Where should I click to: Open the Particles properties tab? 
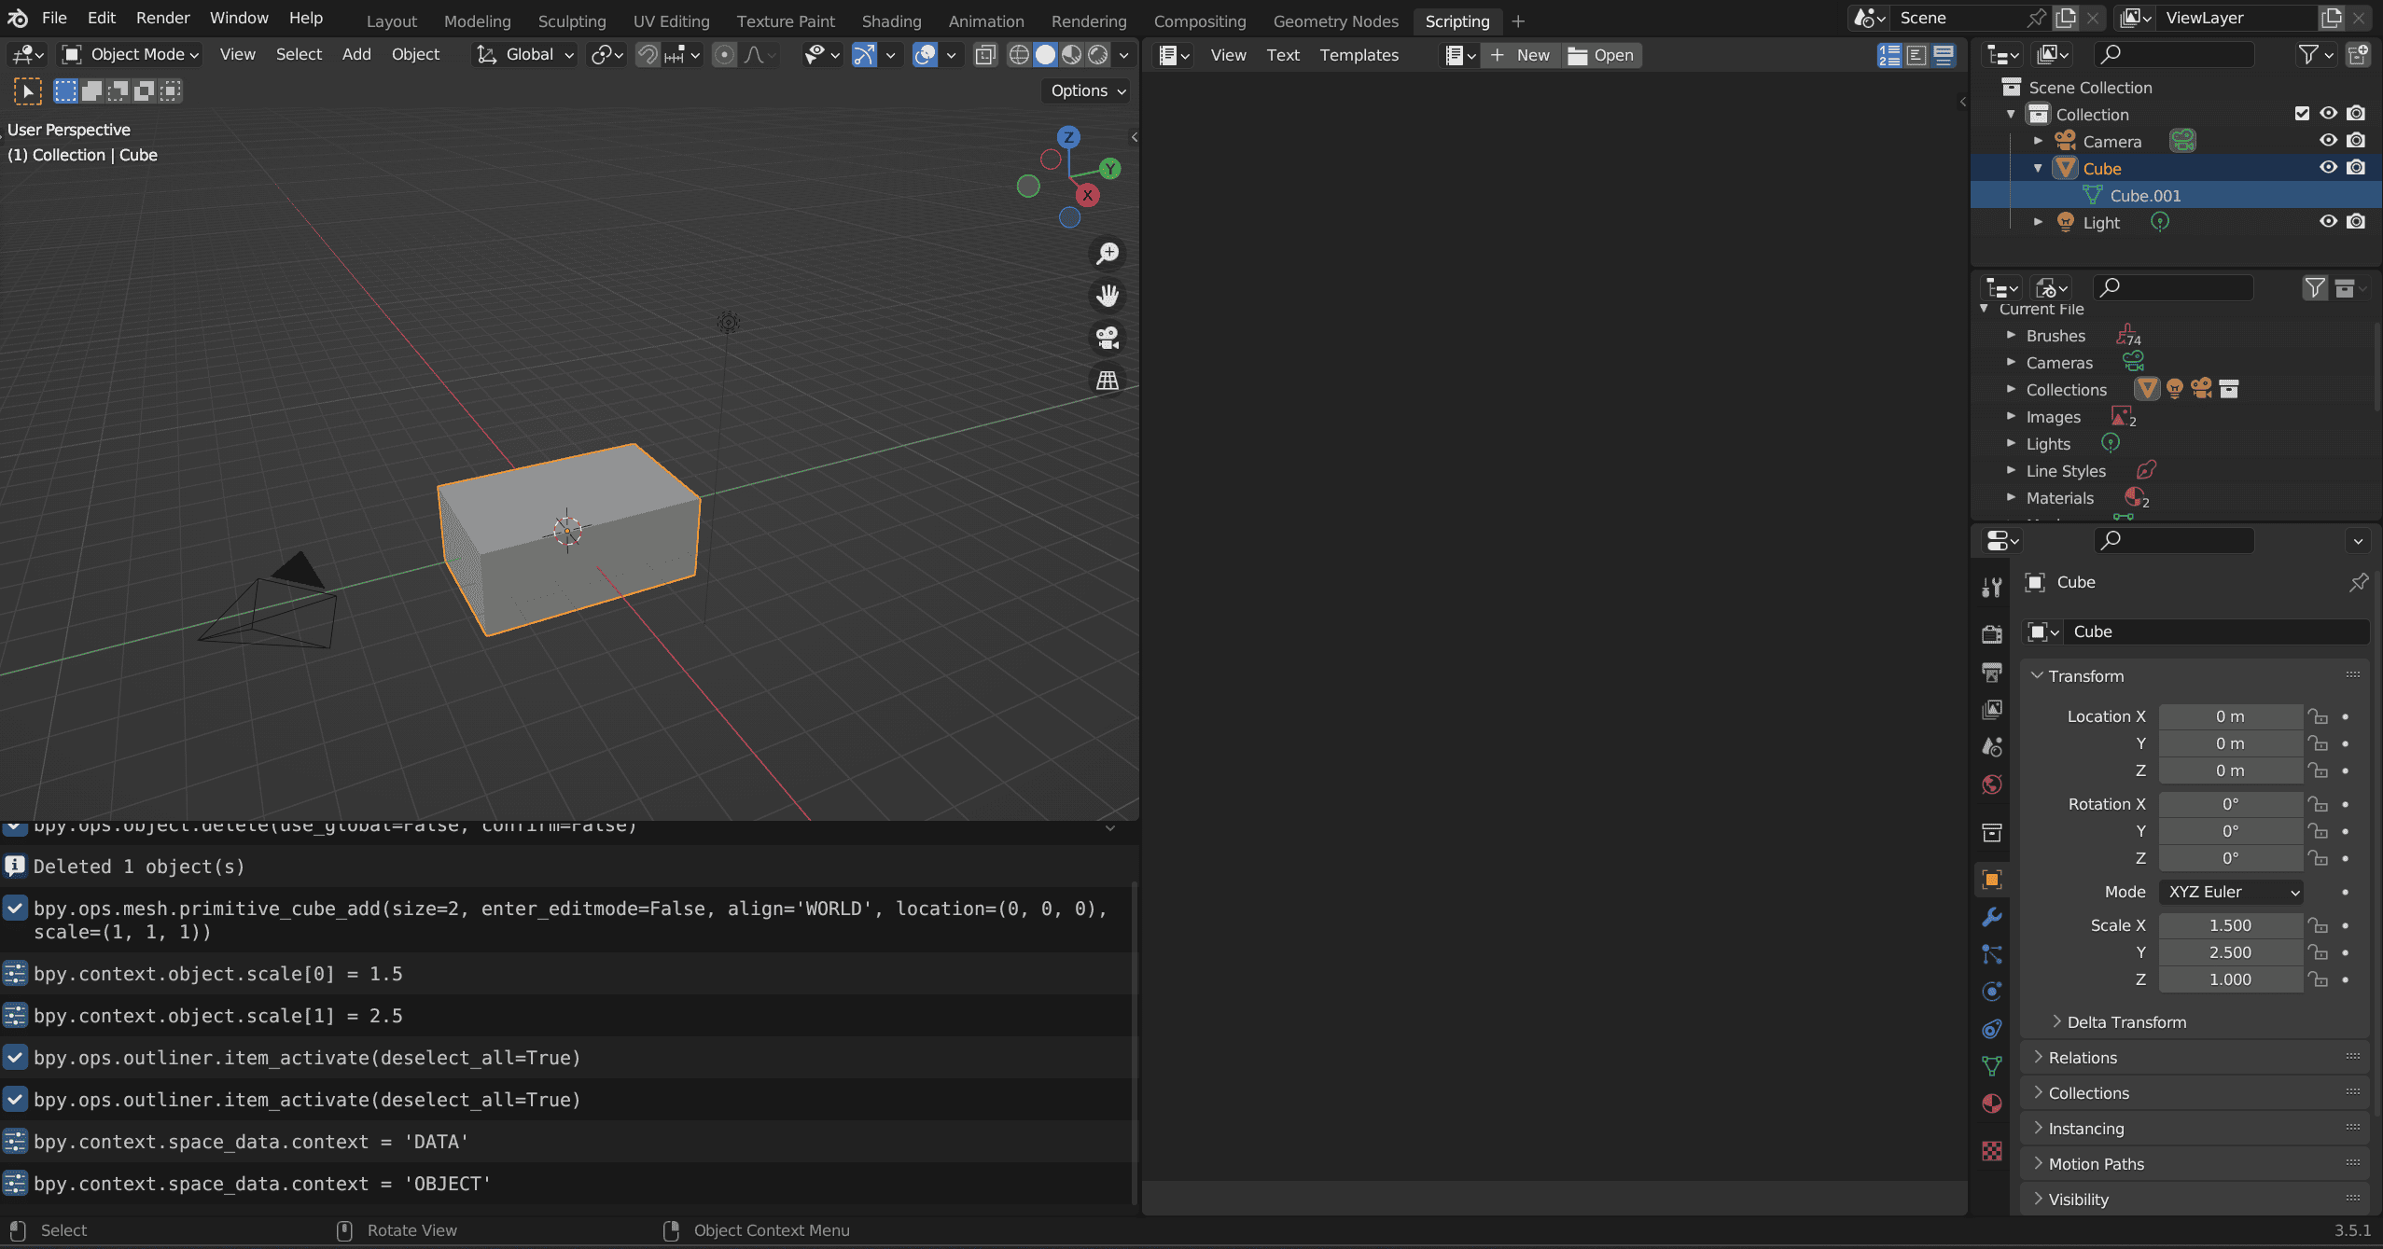pyautogui.click(x=1992, y=954)
